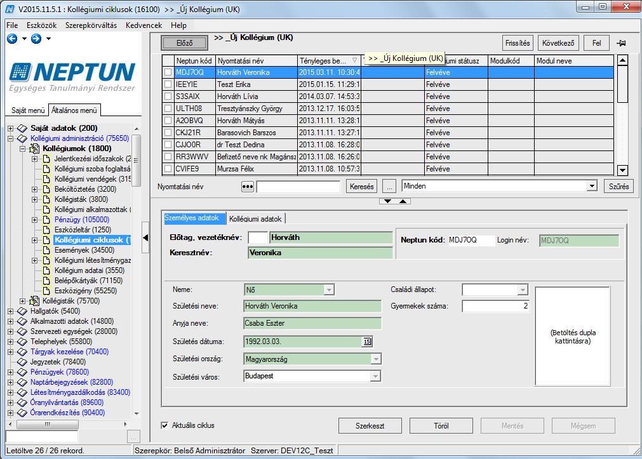
Task: Open the calendar picker for Születés dátuma
Action: tap(367, 342)
